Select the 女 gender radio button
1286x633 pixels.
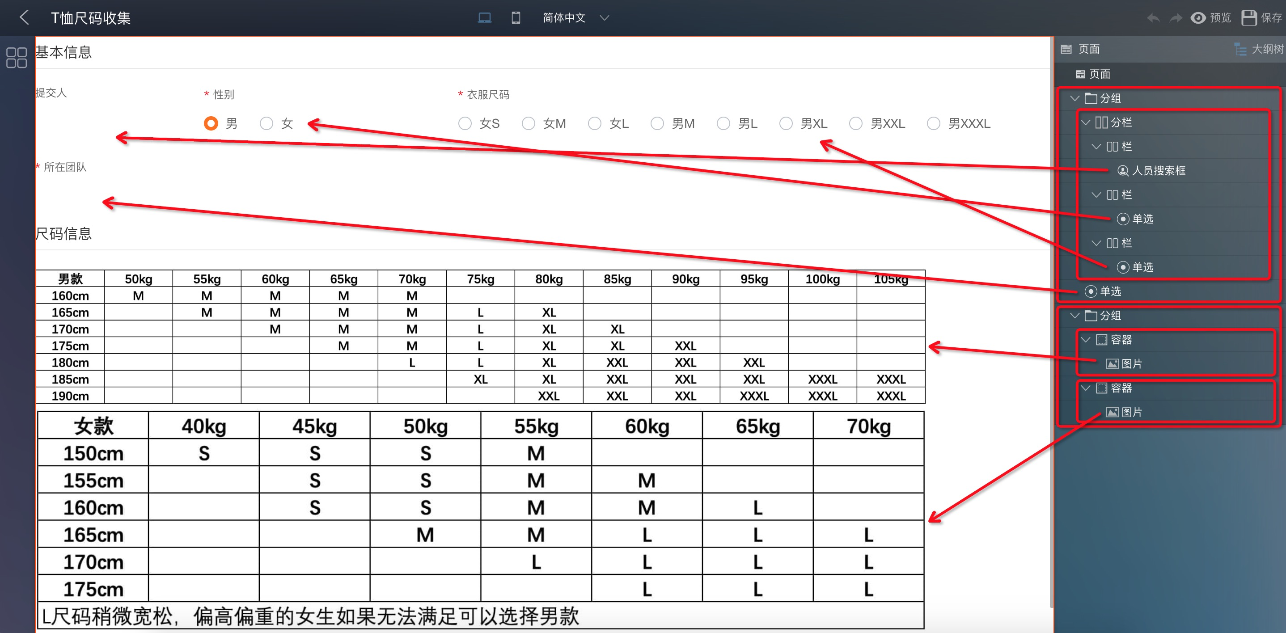coord(267,123)
